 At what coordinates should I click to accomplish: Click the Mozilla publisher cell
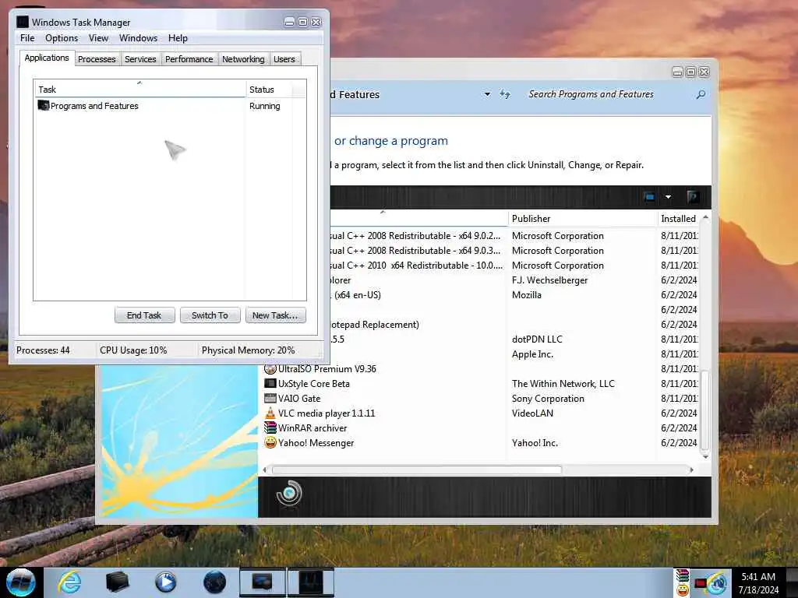[x=527, y=295]
